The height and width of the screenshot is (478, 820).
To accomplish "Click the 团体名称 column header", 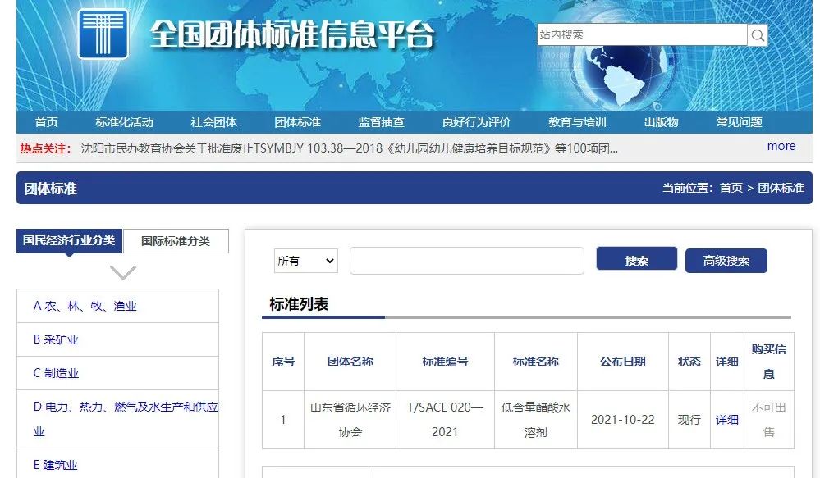I will pyautogui.click(x=350, y=362).
